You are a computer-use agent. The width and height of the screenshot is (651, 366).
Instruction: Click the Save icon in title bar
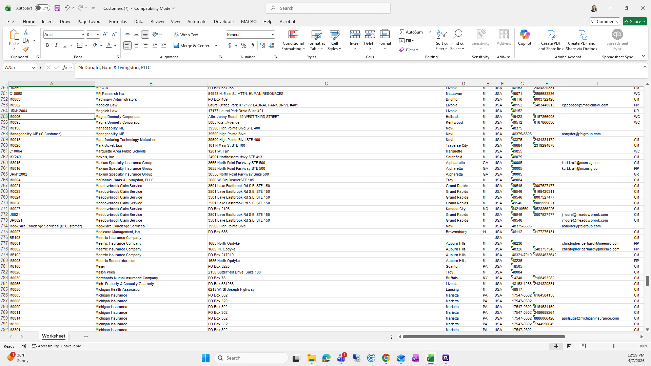pyautogui.click(x=57, y=8)
